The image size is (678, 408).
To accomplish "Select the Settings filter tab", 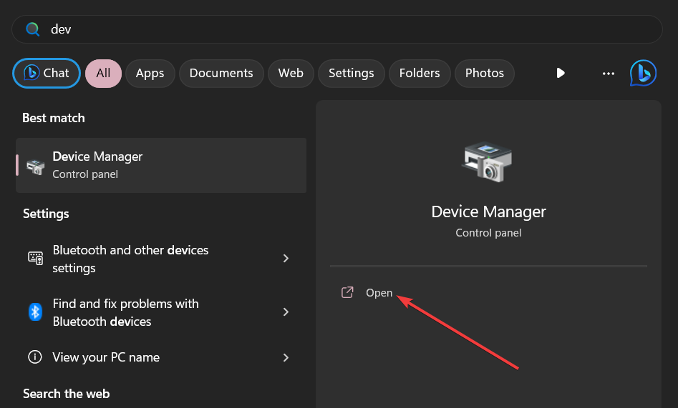I will pyautogui.click(x=351, y=74).
